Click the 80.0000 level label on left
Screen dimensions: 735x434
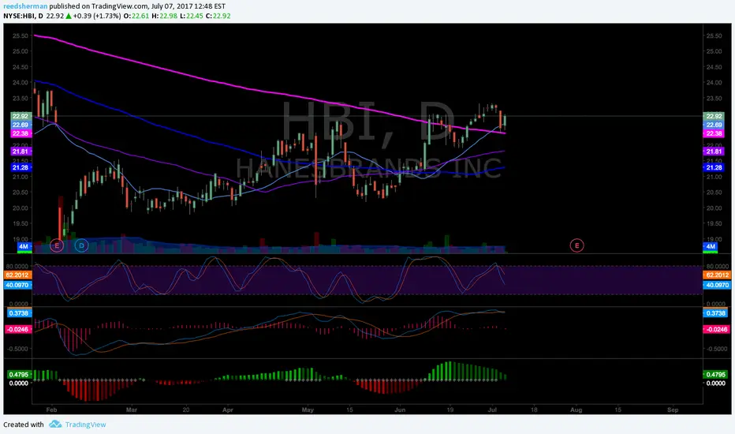pos(17,266)
